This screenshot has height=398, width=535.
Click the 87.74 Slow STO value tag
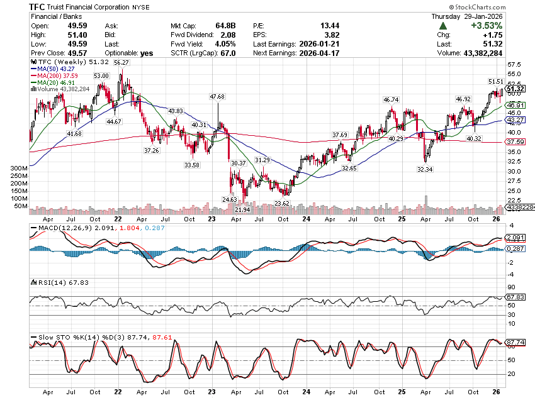[515, 343]
